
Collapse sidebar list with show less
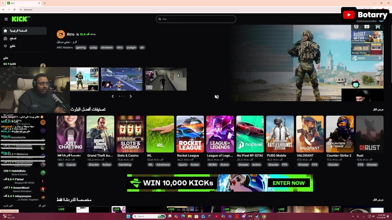42,206
